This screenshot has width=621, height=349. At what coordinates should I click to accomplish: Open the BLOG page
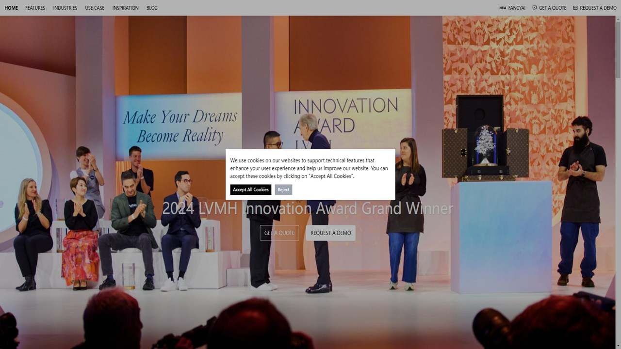pyautogui.click(x=152, y=8)
